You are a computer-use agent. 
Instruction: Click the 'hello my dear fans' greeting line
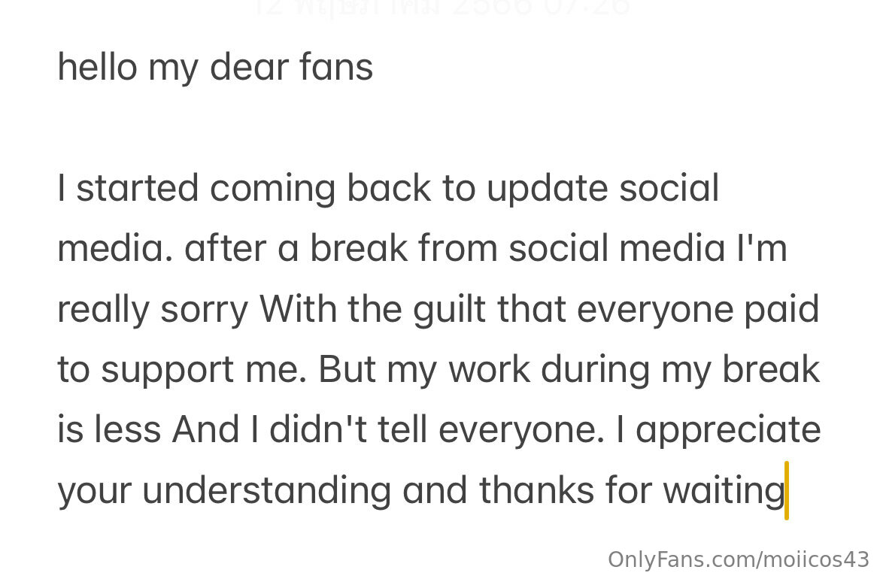tap(215, 68)
